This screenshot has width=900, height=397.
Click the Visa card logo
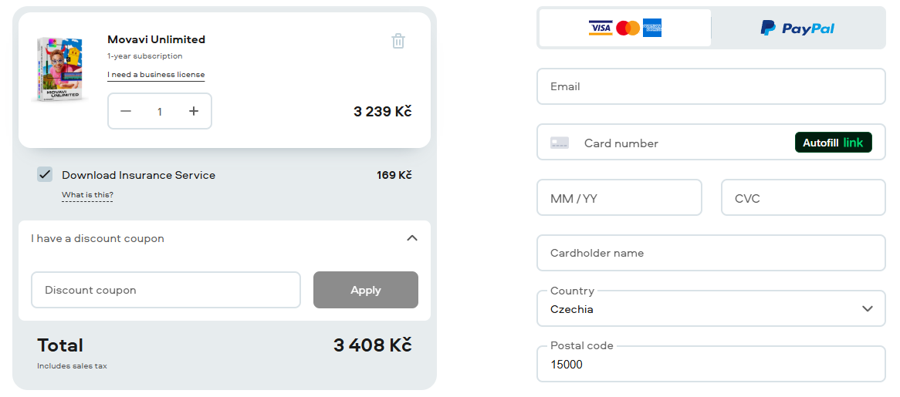(600, 29)
